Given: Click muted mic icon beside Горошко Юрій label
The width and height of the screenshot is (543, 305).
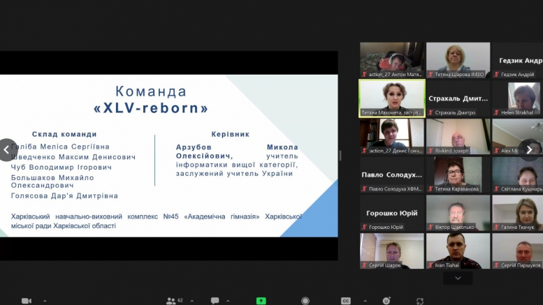Looking at the screenshot, I should tap(364, 228).
